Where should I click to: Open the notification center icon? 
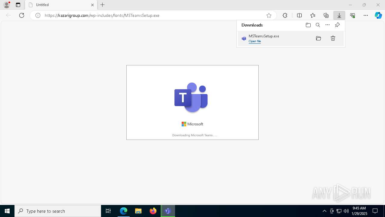click(375, 211)
